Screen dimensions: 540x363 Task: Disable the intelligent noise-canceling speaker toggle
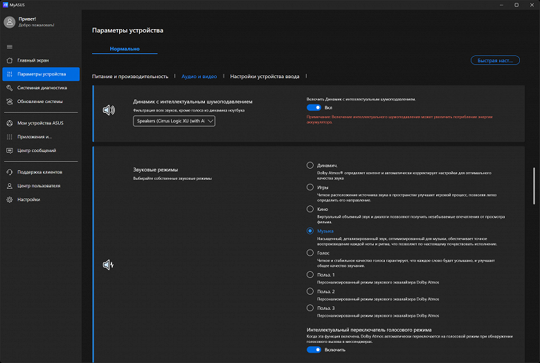pos(314,108)
